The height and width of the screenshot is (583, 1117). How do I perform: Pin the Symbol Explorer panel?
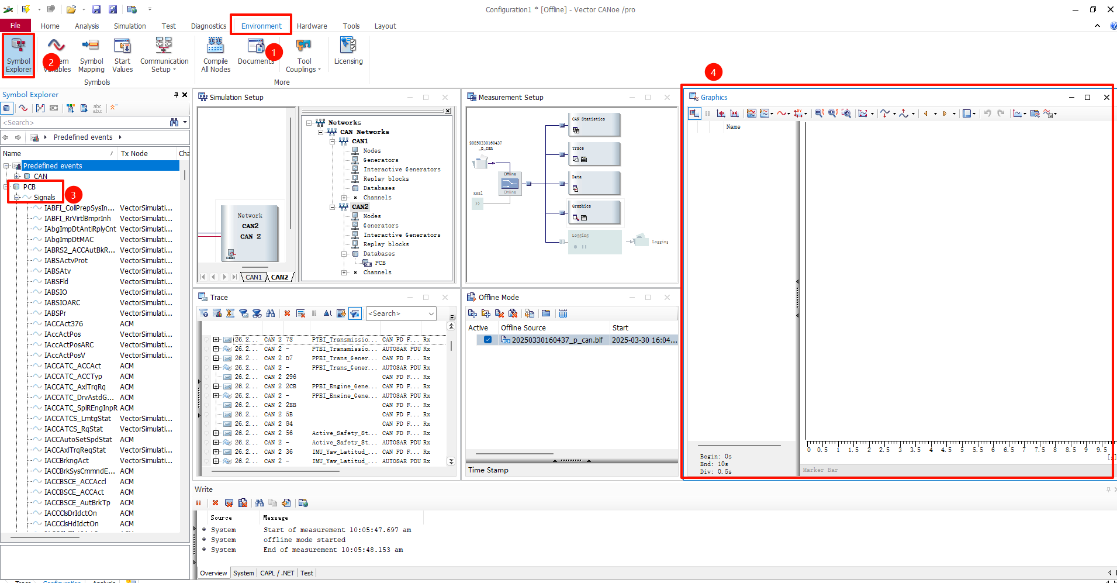(x=176, y=95)
